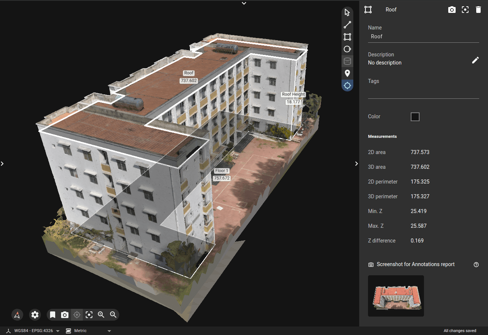488x335 pixels.
Task: Click the units icon beside Metric
Action: coord(68,331)
